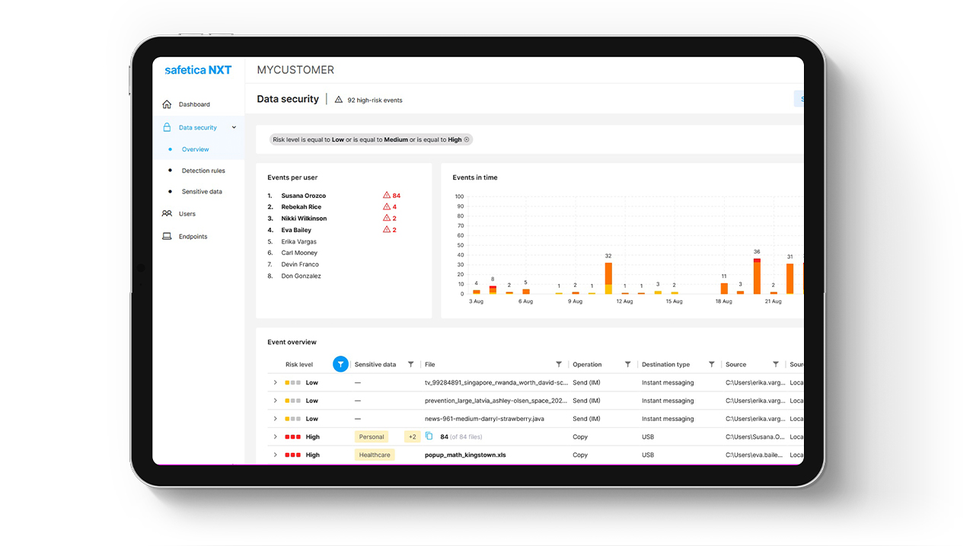The height and width of the screenshot is (546, 973).
Task: Click the copy icon next to 84 files
Action: [429, 436]
